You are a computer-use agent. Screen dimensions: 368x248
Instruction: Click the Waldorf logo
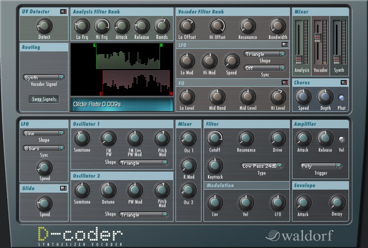coord(299,235)
